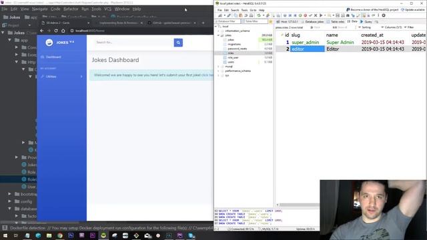Image resolution: width=427 pixels, height=240 pixels.
Task: Go back in the browser
Action: click(41, 31)
